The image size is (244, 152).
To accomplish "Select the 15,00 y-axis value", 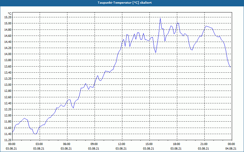I will click(7, 23).
